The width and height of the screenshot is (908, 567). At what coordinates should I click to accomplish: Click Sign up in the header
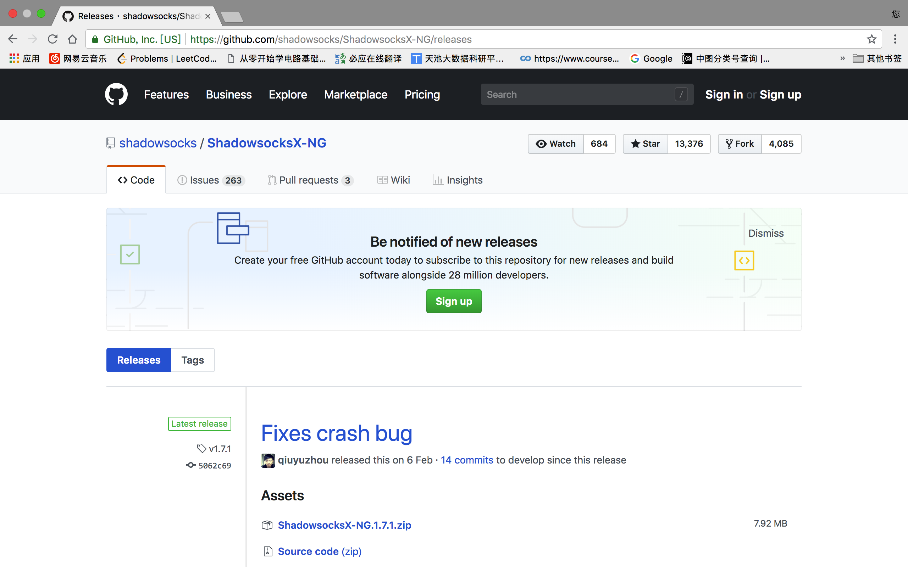780,95
